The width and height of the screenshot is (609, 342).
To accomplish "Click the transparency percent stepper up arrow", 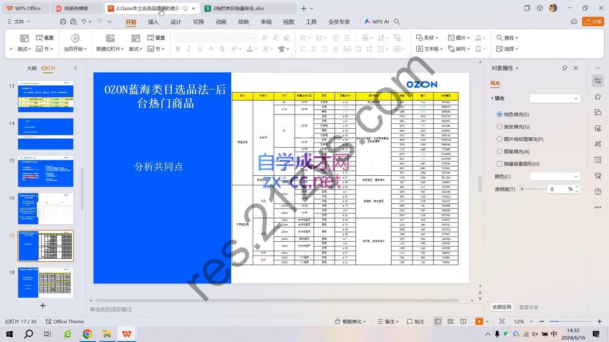I will tap(577, 187).
